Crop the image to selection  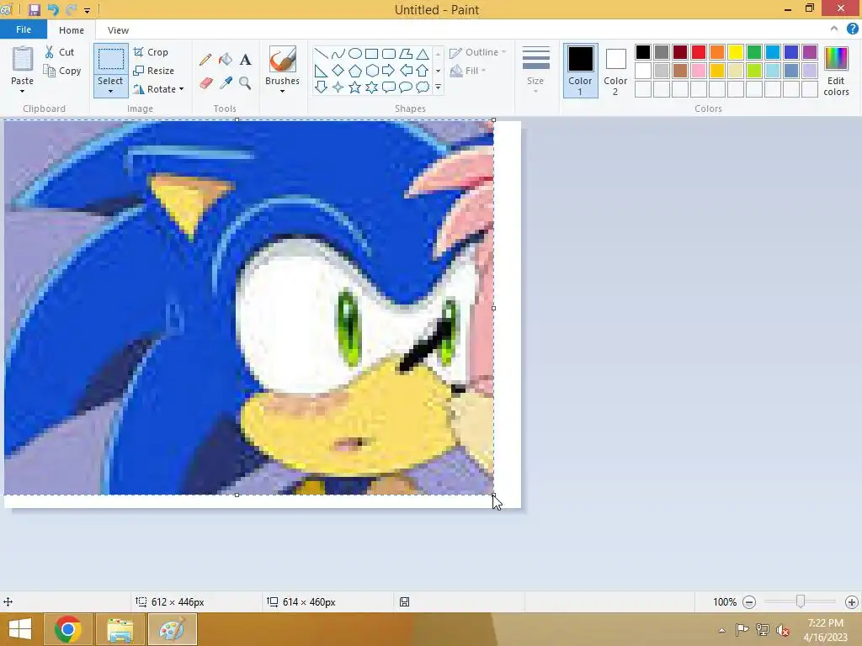pyautogui.click(x=151, y=52)
